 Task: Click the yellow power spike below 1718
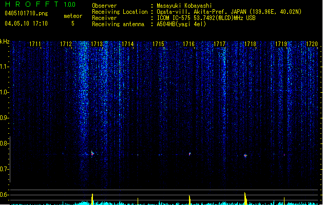point(245,199)
